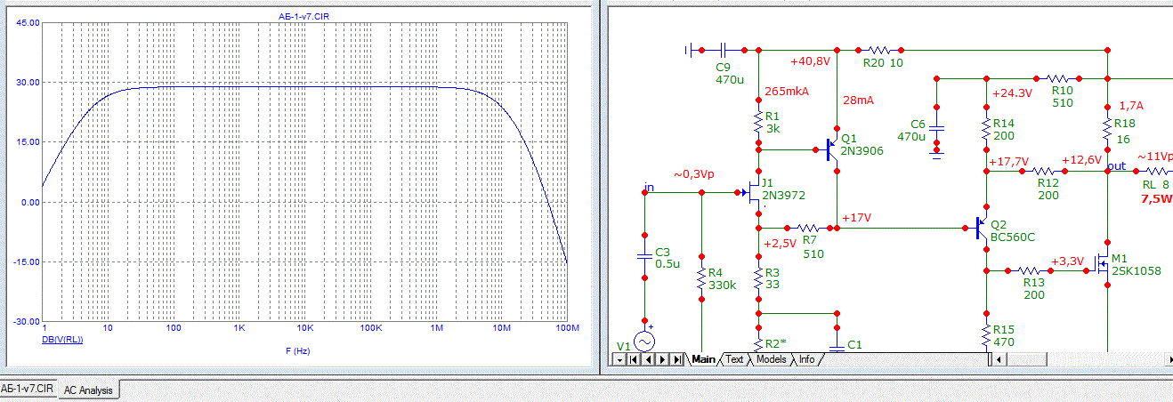The height and width of the screenshot is (402, 1173).
Task: Select the Q2 BC560C transistor symbol
Action: point(982,229)
